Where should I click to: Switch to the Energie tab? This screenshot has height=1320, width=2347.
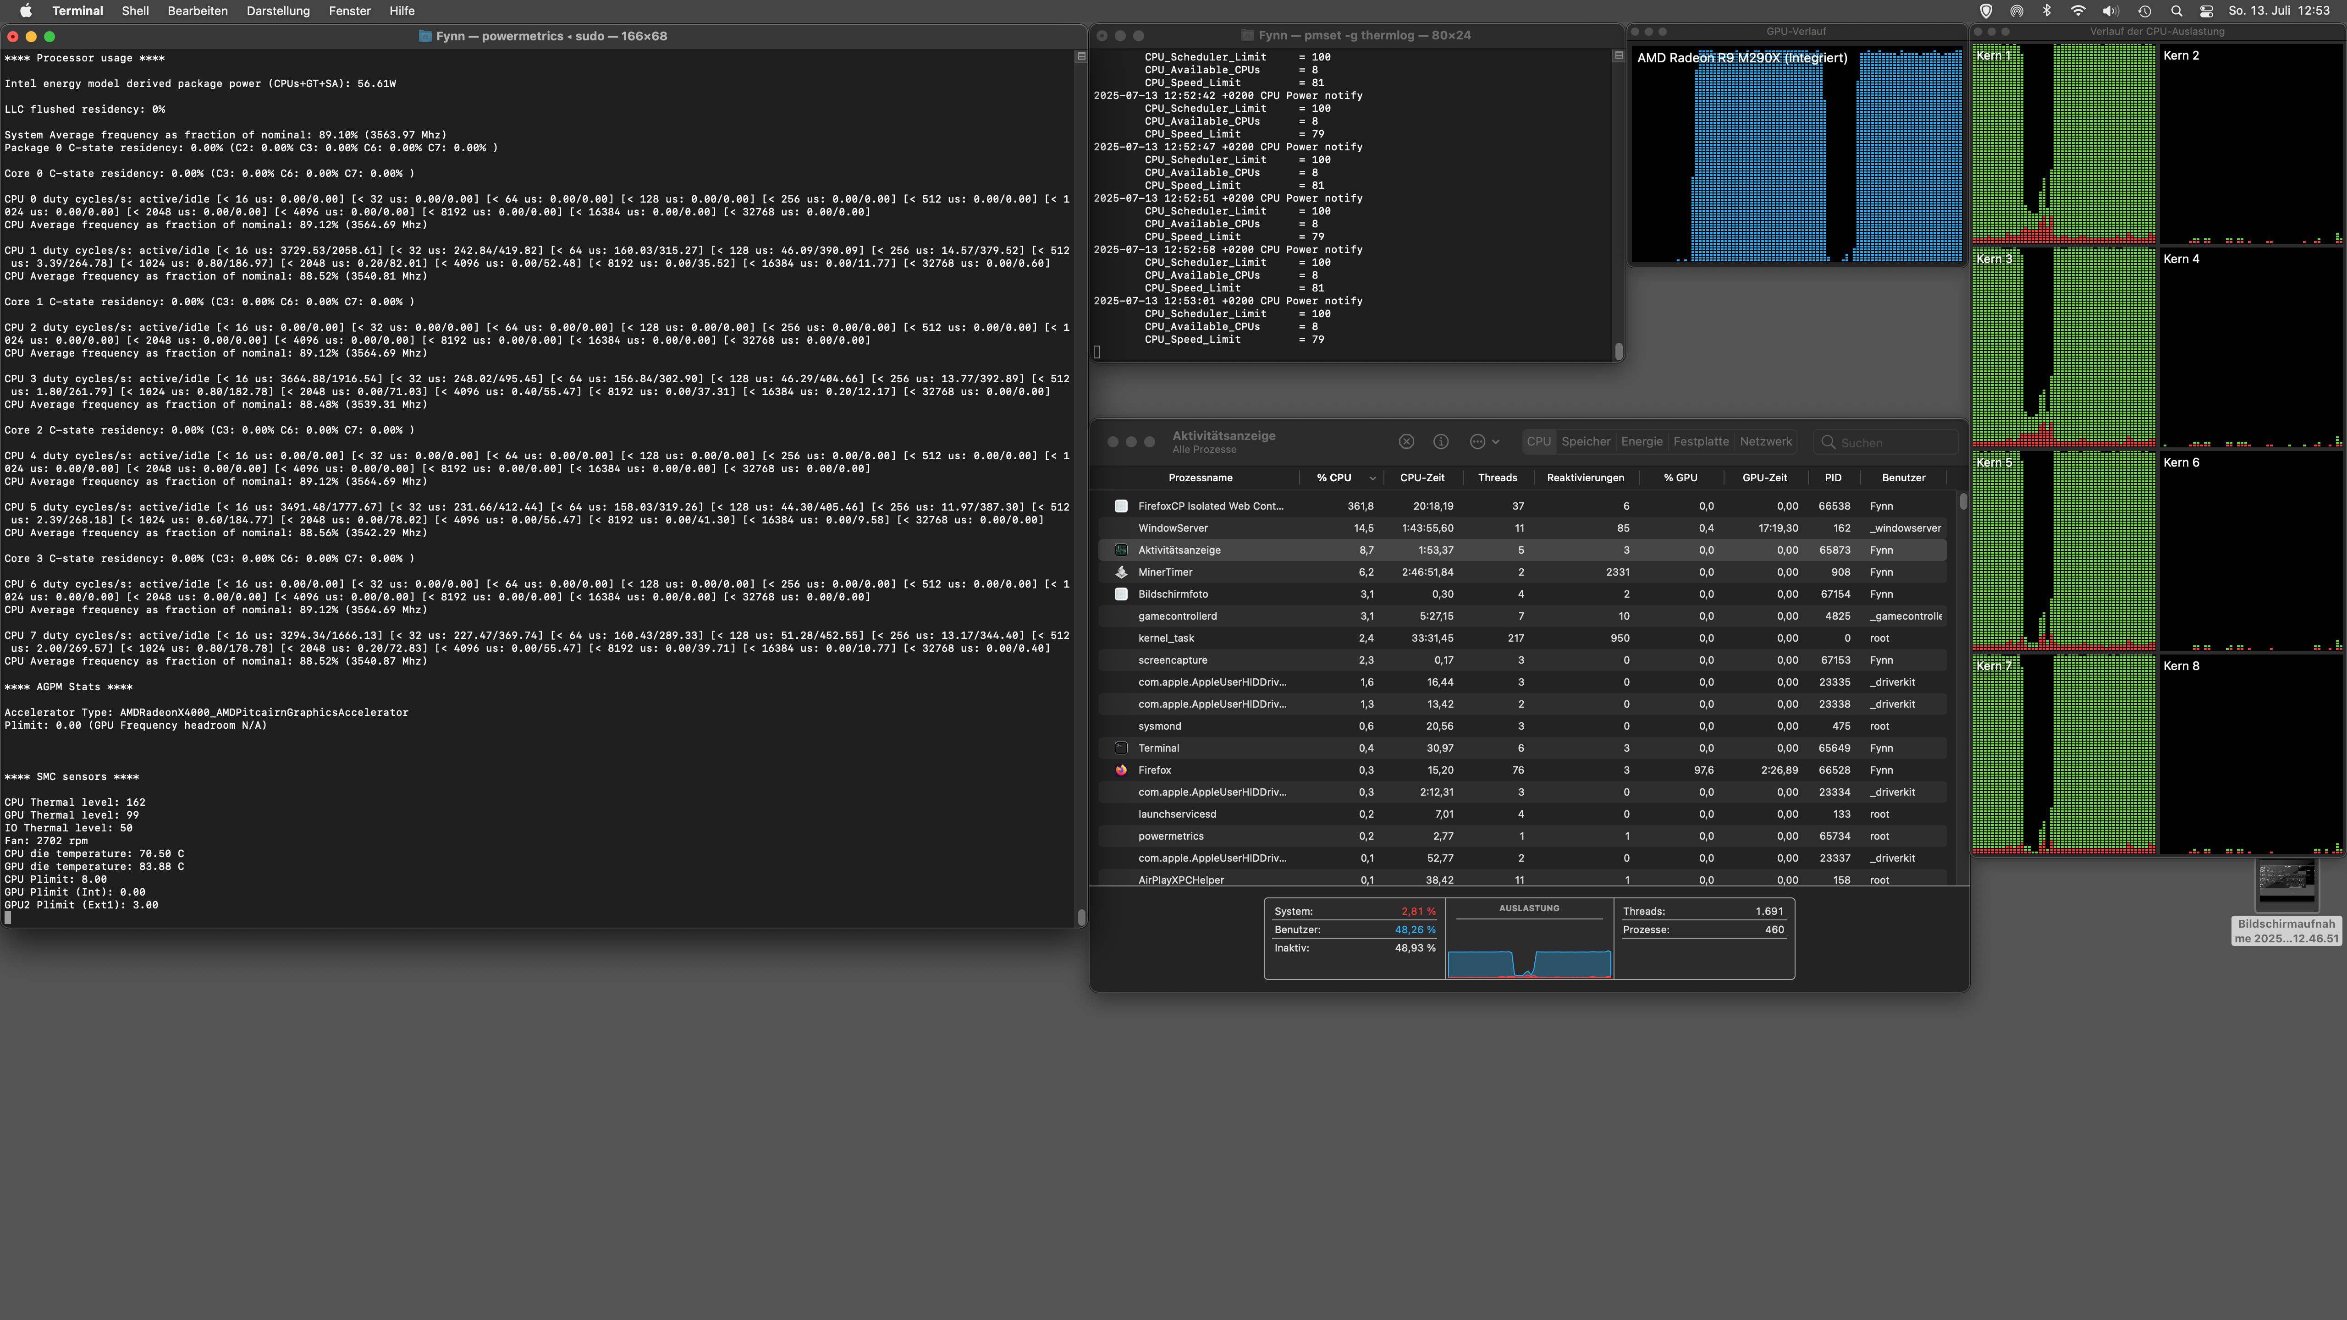pyautogui.click(x=1641, y=442)
